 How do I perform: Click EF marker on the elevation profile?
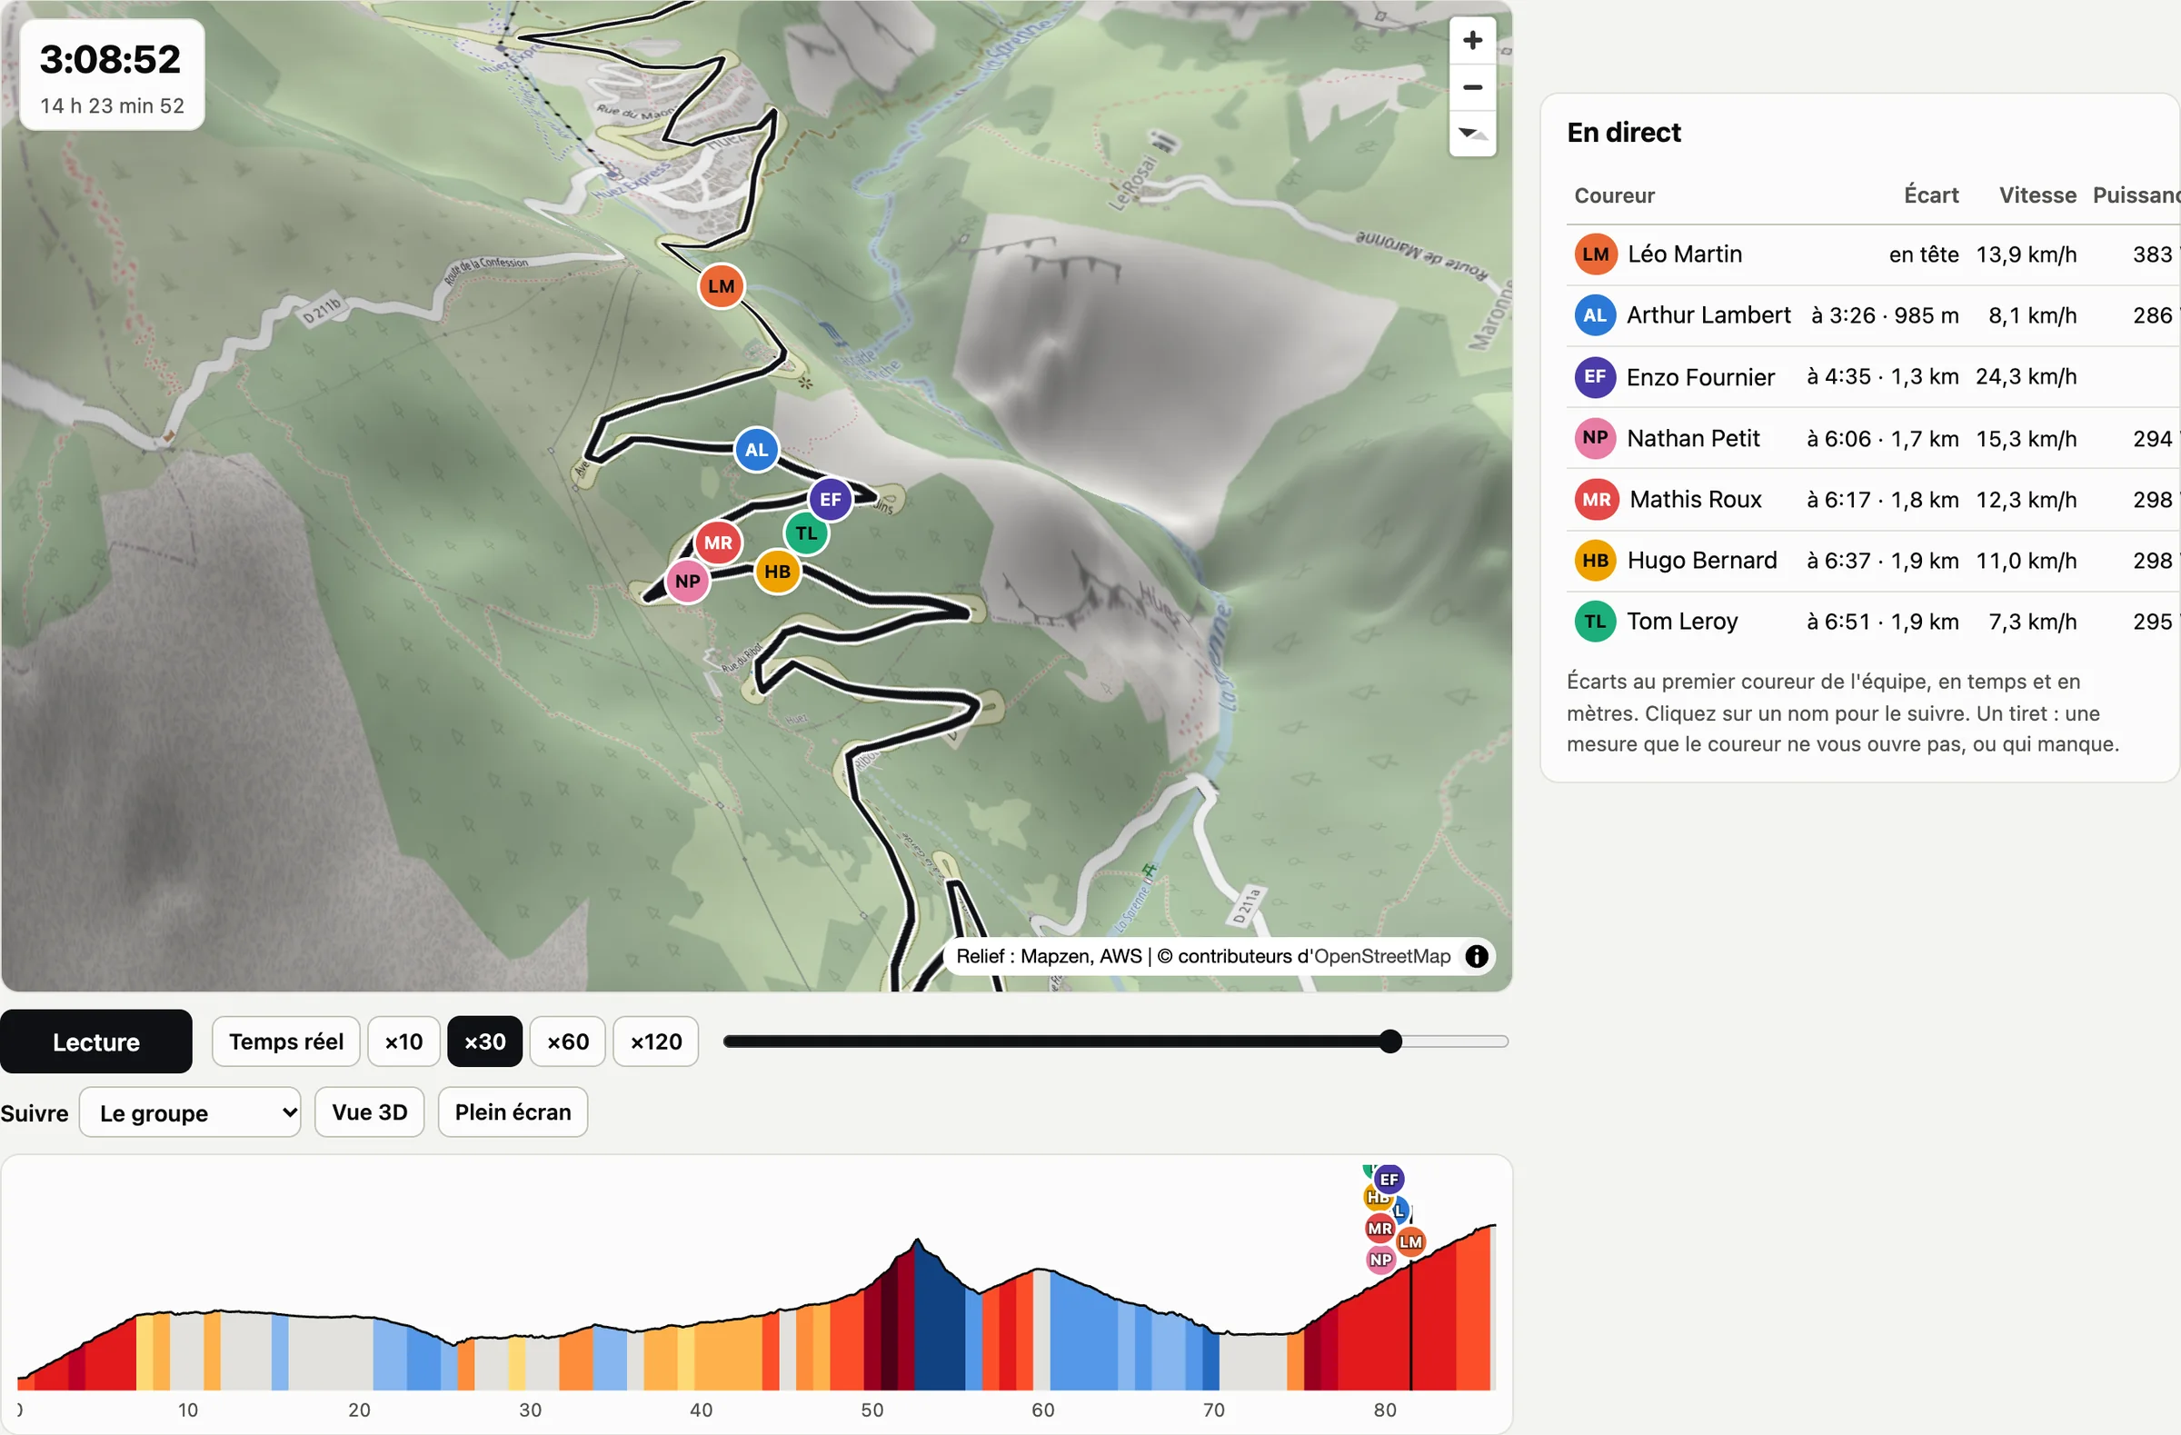[x=1389, y=1180]
